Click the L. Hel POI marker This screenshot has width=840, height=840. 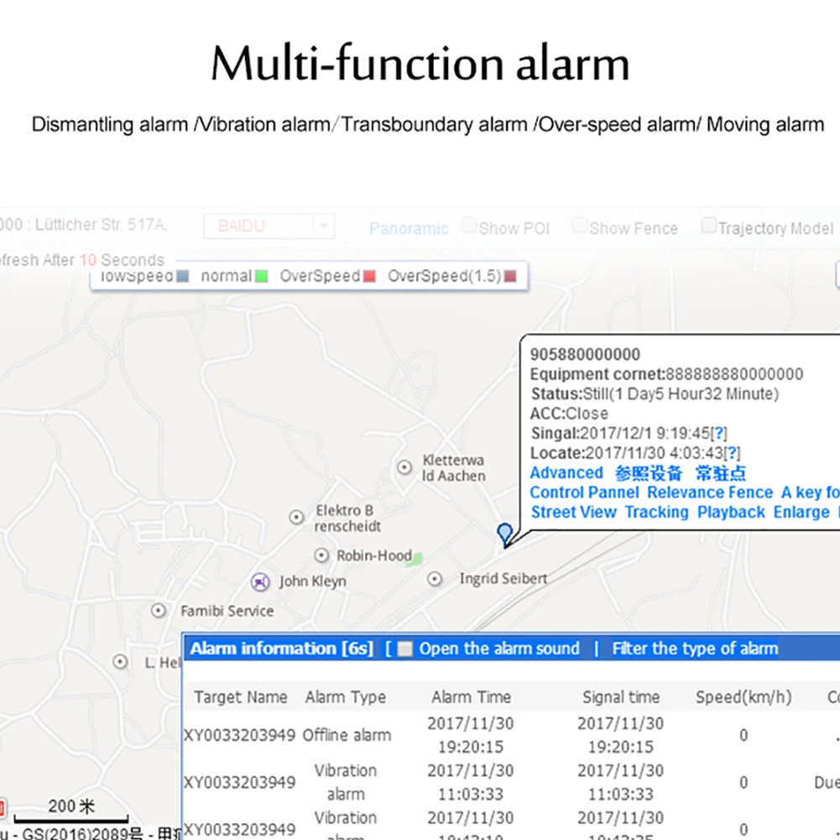(120, 662)
